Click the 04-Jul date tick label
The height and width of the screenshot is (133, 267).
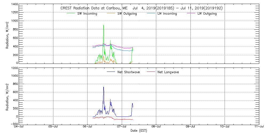point(19,127)
